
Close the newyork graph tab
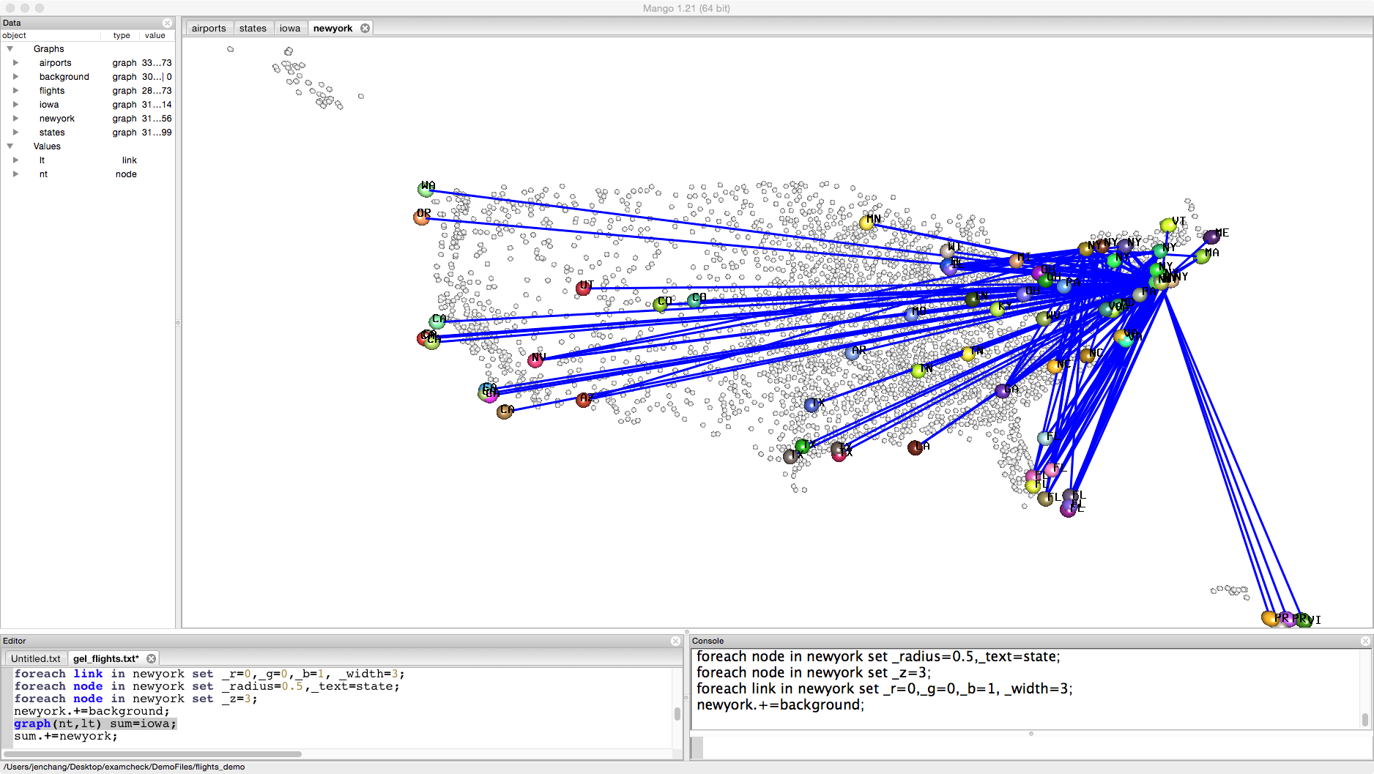[365, 28]
